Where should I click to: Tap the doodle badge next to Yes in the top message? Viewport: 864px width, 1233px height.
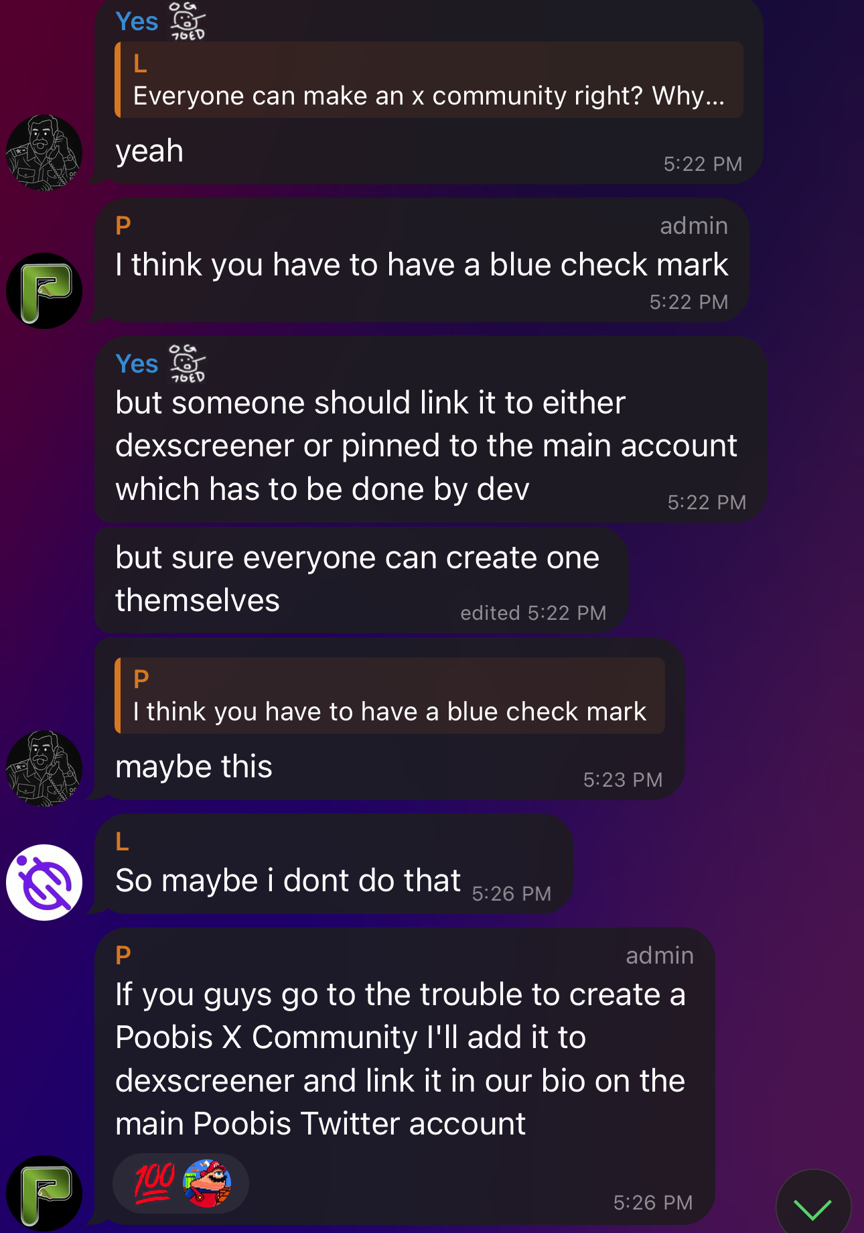click(187, 21)
